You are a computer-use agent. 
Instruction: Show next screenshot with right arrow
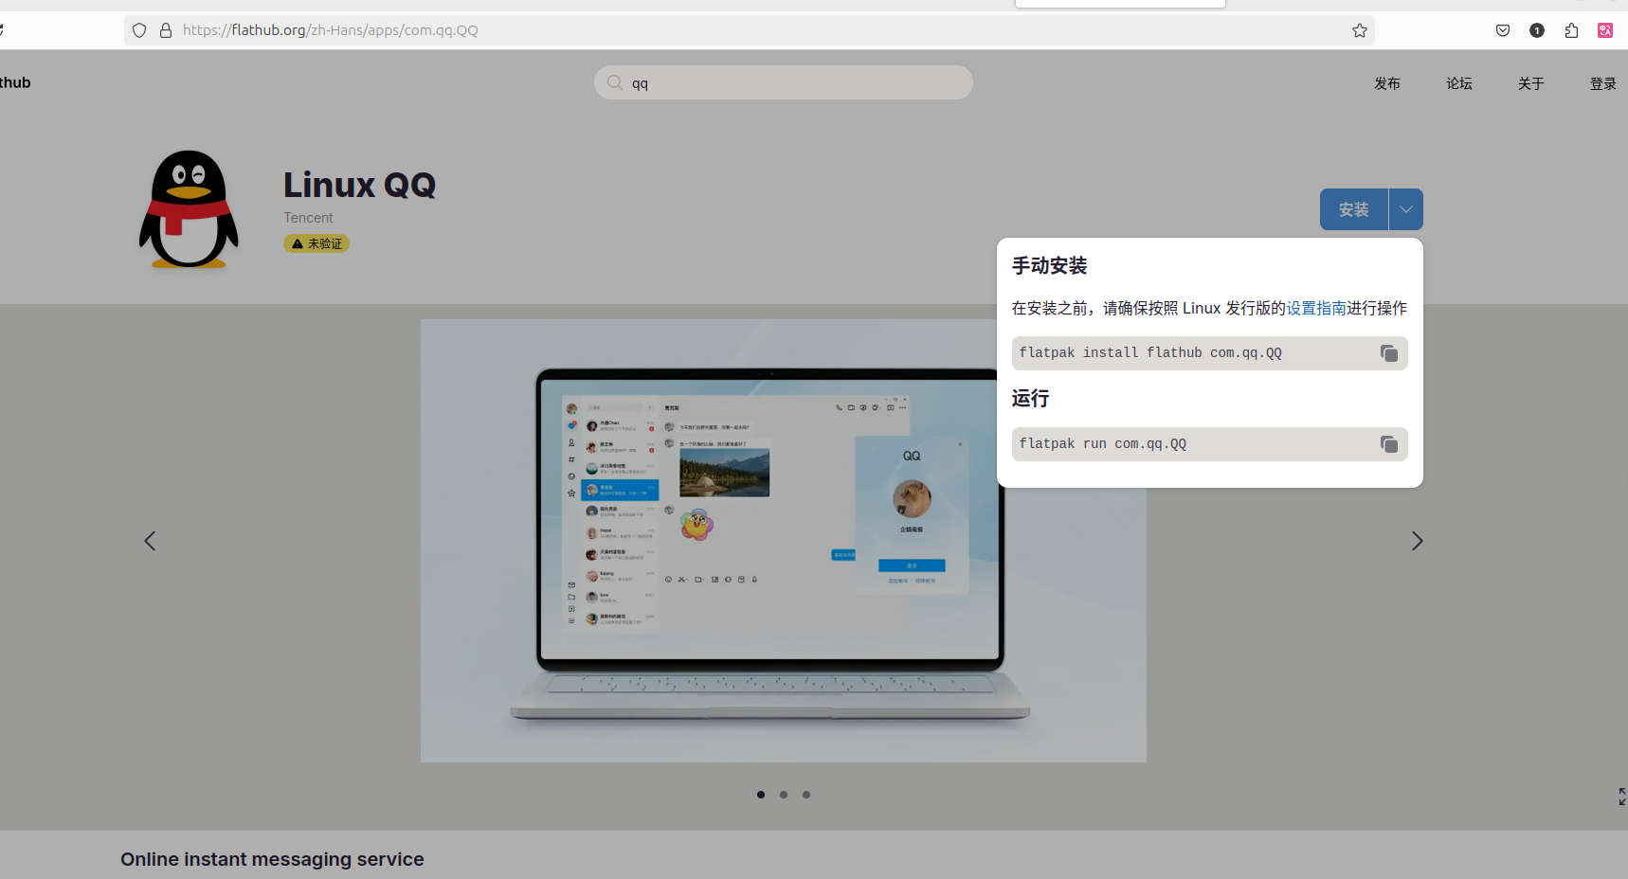click(1417, 541)
